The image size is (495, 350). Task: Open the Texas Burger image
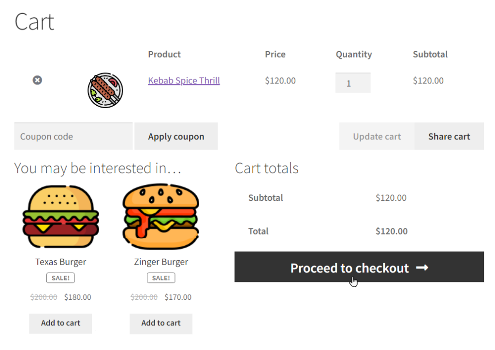click(x=60, y=217)
